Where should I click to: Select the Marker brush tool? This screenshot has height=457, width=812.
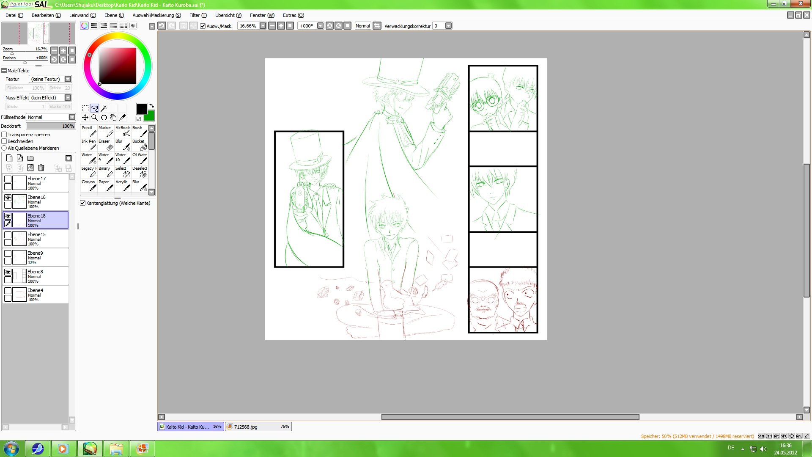(x=106, y=131)
